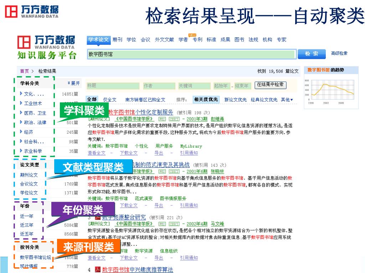Open author link 张晓林
Viewport: 365px width, 273px height.
pos(217,172)
